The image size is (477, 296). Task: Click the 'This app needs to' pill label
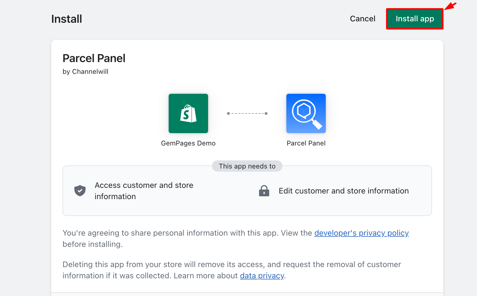point(247,166)
